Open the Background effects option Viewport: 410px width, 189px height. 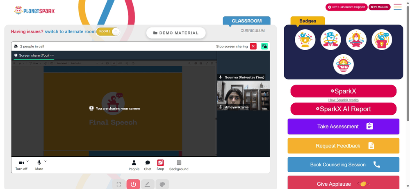pos(179,165)
